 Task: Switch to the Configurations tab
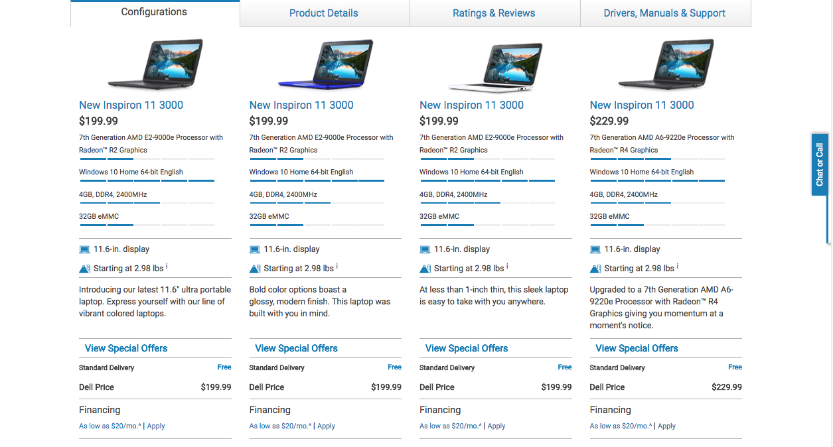coord(155,13)
